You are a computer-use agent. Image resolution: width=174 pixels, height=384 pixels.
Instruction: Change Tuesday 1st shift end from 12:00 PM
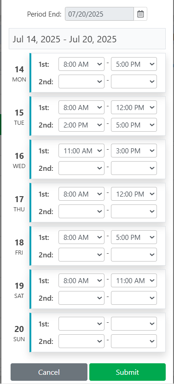(x=134, y=107)
